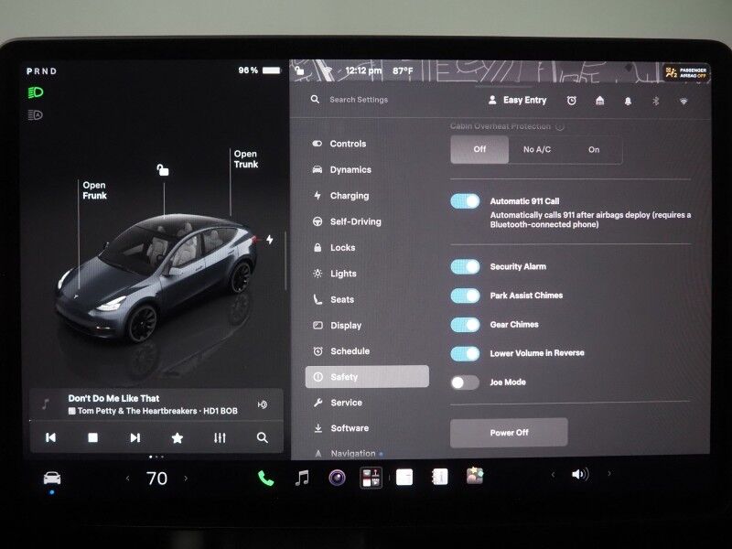The width and height of the screenshot is (732, 549).
Task: Tap the auto high beam indicator icon
Action: (x=36, y=115)
